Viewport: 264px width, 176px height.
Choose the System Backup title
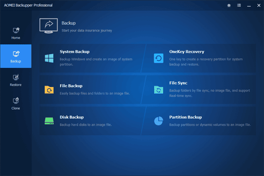pyautogui.click(x=74, y=52)
